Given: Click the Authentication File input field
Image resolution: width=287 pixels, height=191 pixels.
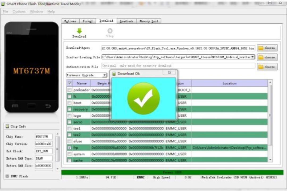Looking at the screenshot, I should click(x=178, y=66).
